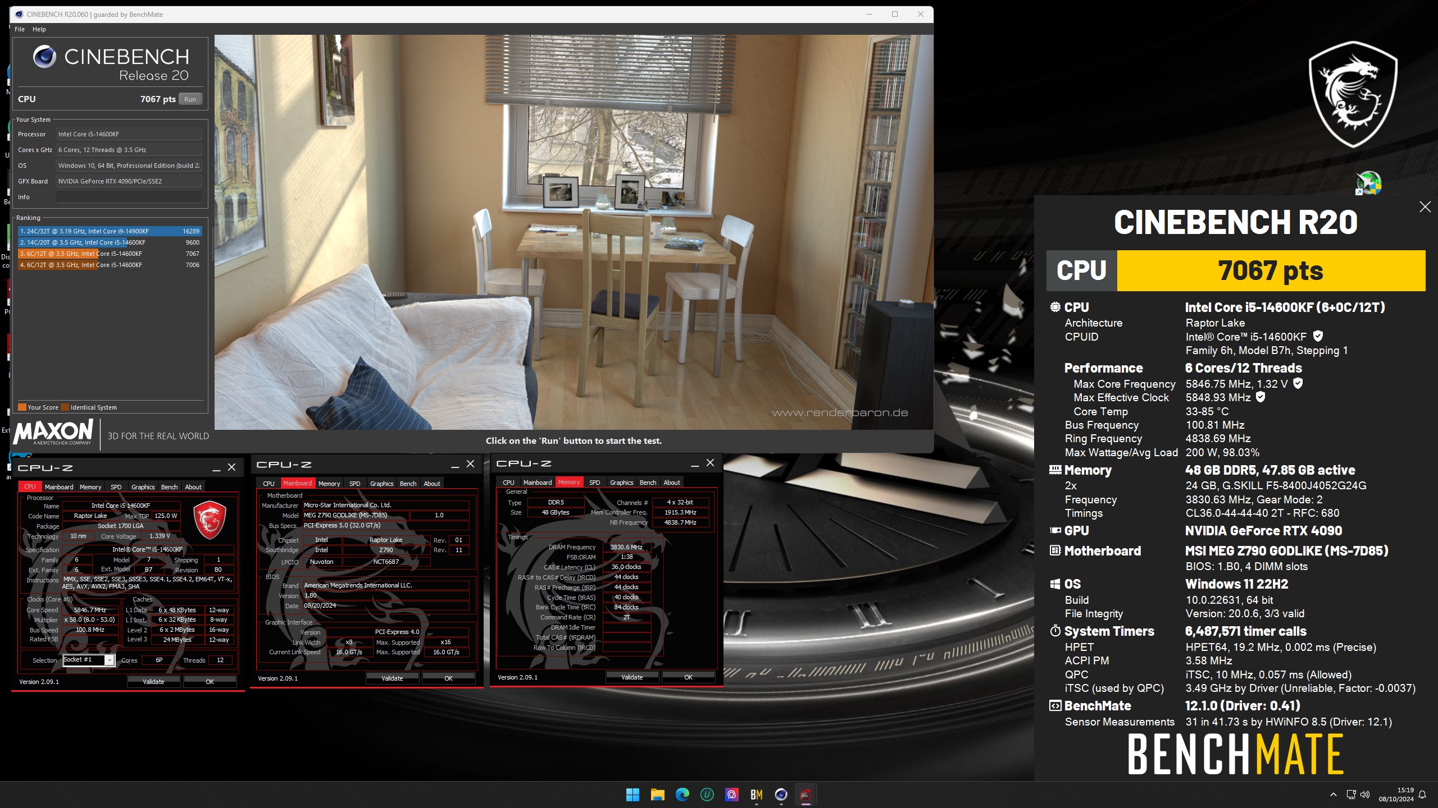Image resolution: width=1438 pixels, height=808 pixels.
Task: Click the desktop shortcut icon below the MSI logo
Action: (x=1369, y=183)
